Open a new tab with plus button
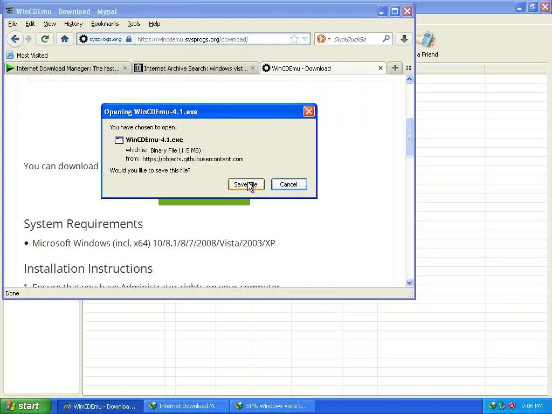Viewport: 552px width, 414px height. tap(395, 68)
